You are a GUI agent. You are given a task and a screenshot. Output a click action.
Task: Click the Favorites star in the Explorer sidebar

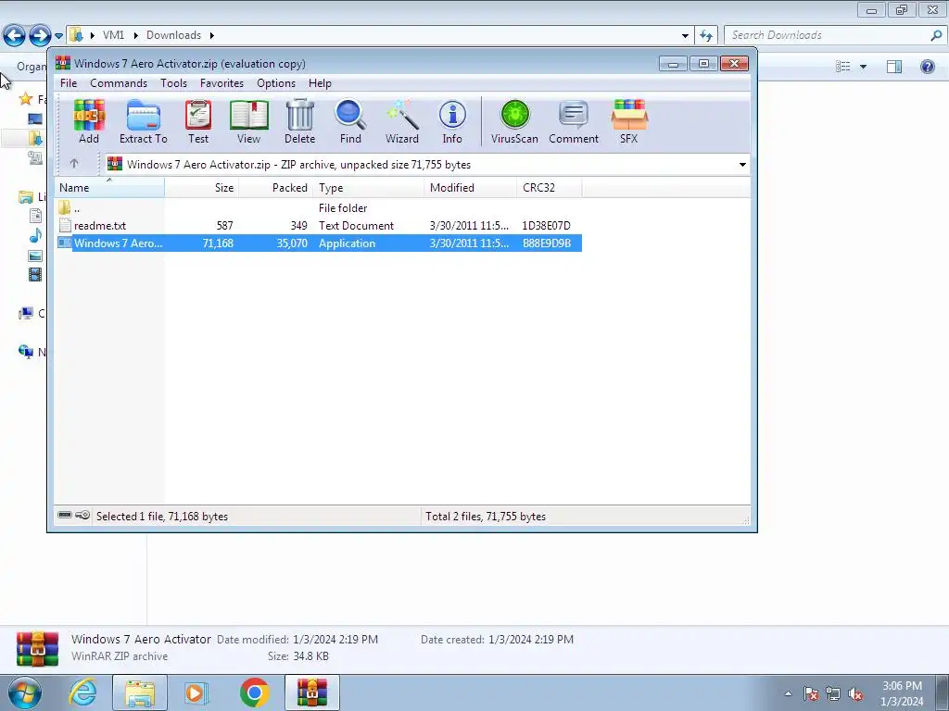click(x=25, y=98)
